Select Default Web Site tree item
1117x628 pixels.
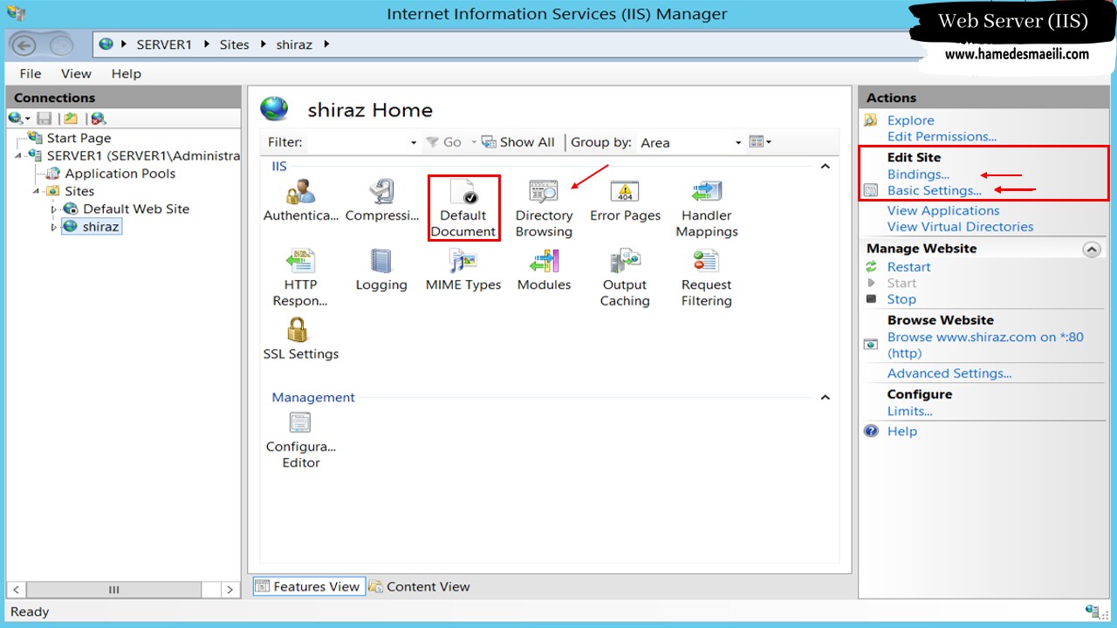coord(135,209)
